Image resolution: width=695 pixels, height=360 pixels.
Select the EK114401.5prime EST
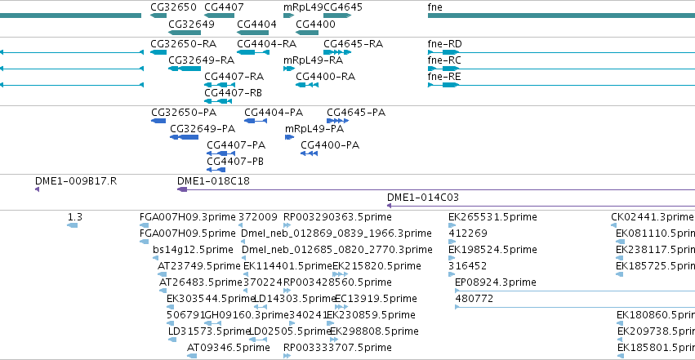(x=246, y=274)
